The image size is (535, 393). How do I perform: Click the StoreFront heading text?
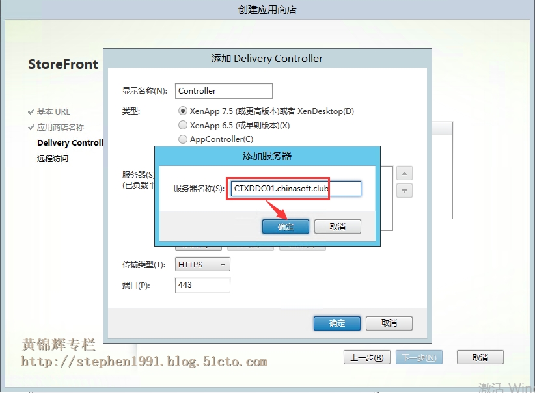(62, 64)
